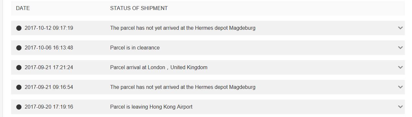Click the status dot for 2017-09-20 17:19:16

(19, 107)
